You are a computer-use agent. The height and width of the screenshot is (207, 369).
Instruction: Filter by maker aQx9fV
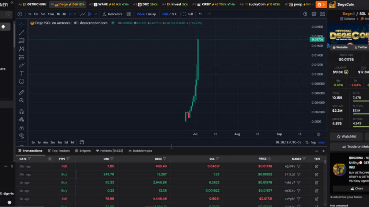[x=298, y=166]
